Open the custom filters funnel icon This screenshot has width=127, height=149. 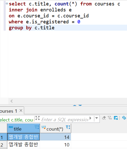tap(110, 118)
